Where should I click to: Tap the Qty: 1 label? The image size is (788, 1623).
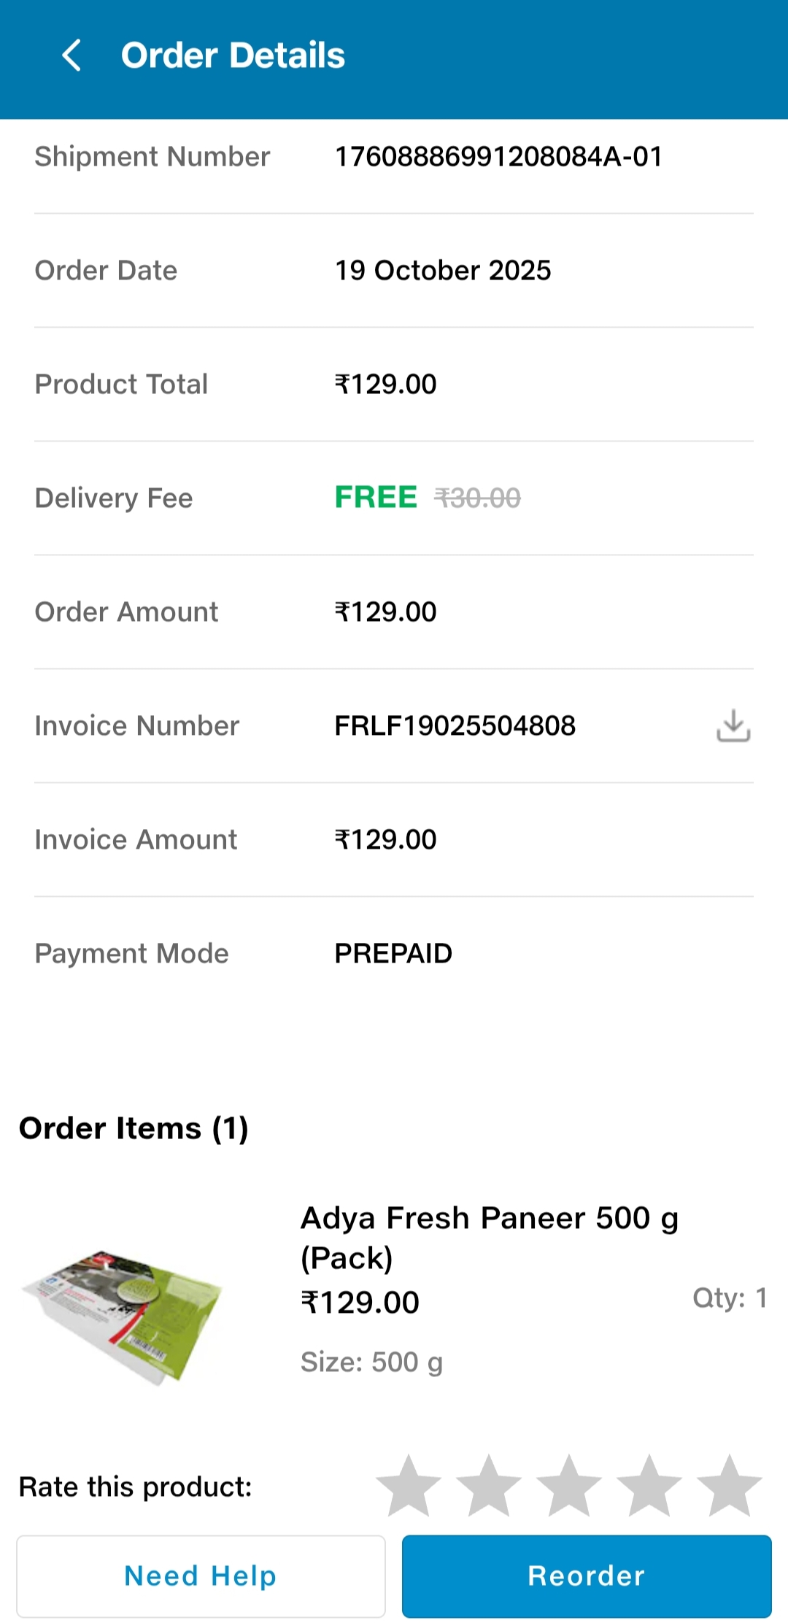point(729,1298)
